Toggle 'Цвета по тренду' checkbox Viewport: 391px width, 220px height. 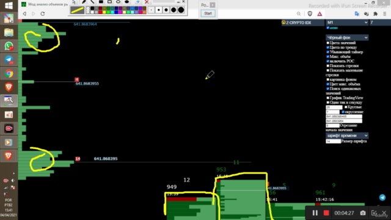pos(328,48)
